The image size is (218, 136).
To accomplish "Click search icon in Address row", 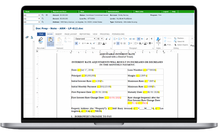I will click(x=43, y=22).
